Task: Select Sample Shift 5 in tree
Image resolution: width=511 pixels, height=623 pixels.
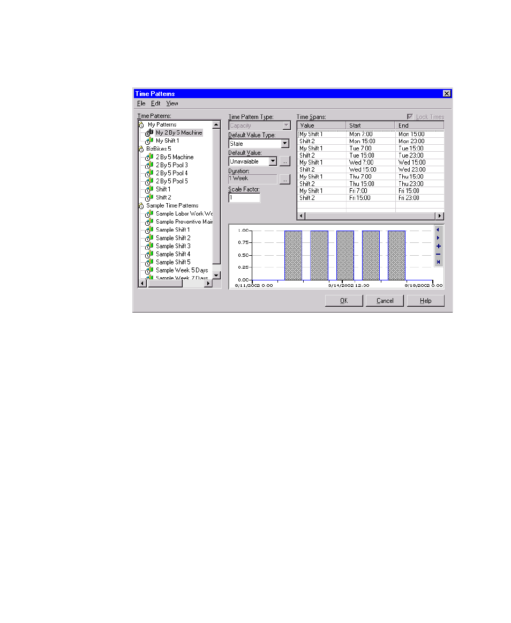Action: tap(173, 263)
